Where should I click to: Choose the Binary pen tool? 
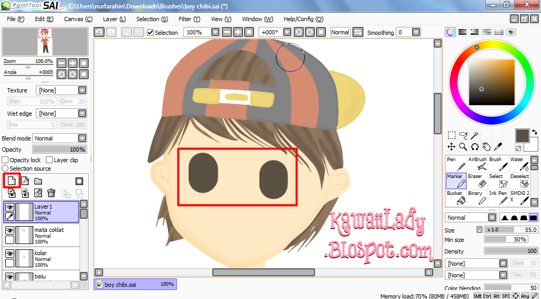click(x=477, y=198)
